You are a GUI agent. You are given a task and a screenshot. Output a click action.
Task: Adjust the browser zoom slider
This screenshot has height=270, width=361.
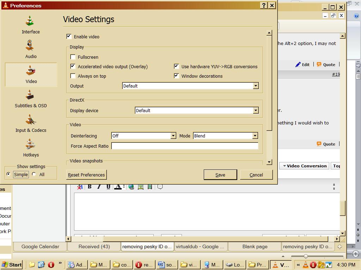[306, 256]
